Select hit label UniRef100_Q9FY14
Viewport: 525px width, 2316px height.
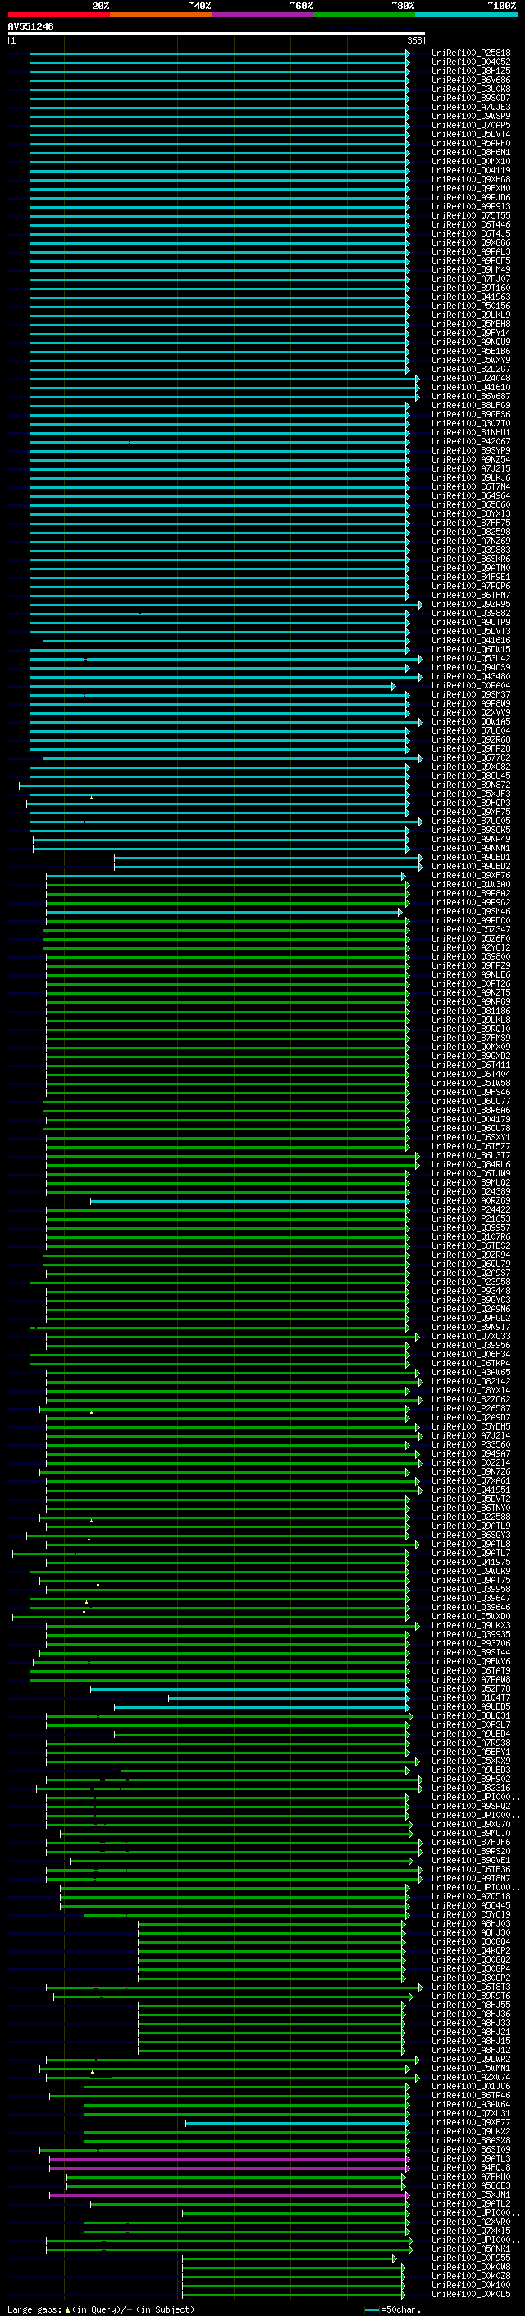pos(471,333)
